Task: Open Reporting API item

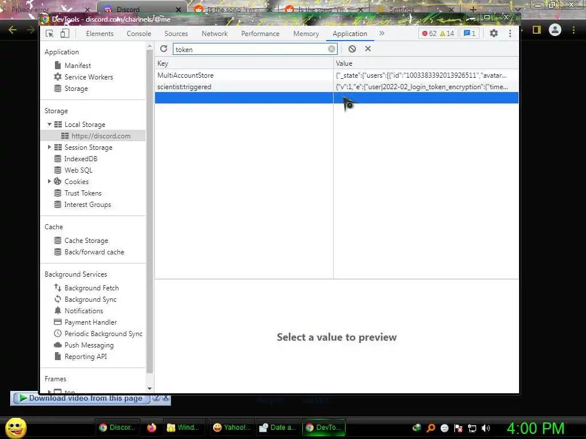Action: [86, 357]
